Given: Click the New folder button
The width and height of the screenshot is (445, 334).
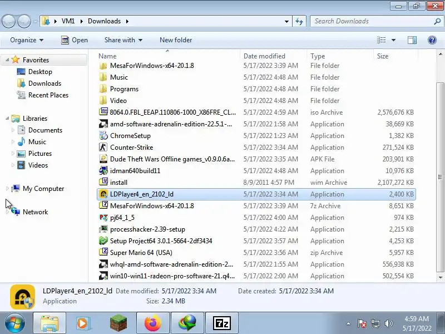Looking at the screenshot, I should (176, 40).
